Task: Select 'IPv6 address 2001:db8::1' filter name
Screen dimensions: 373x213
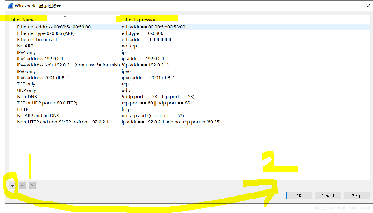Action: point(43,77)
